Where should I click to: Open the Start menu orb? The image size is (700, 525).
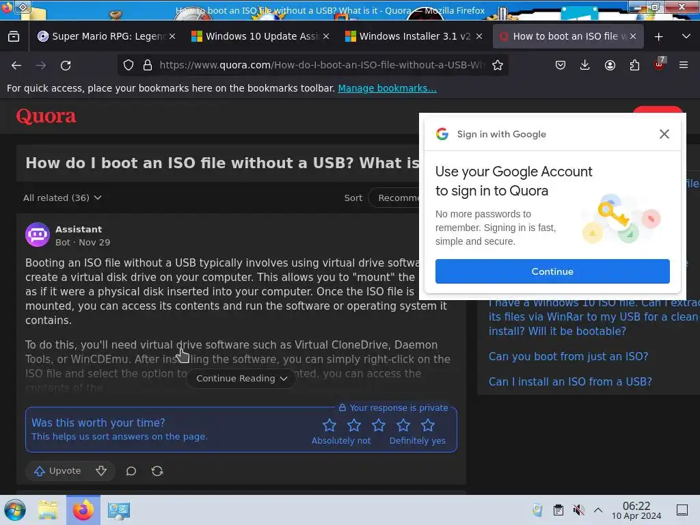[x=15, y=510]
